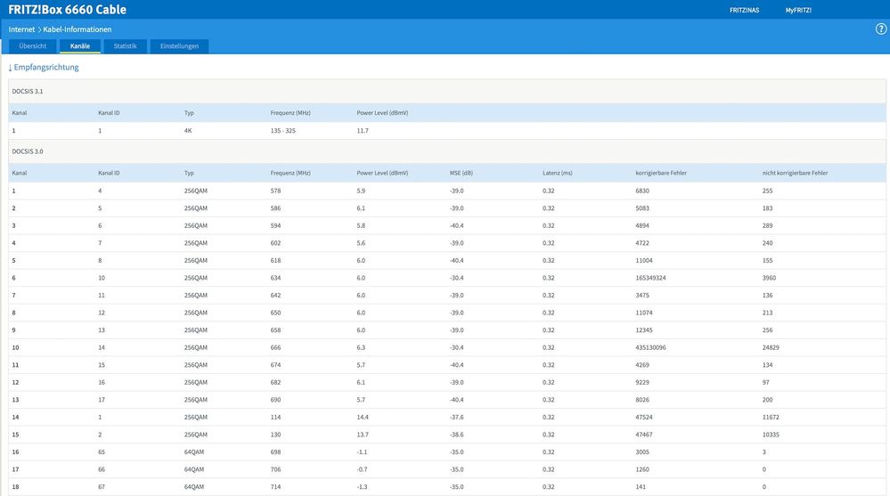Click the frequency value 634
This screenshot has height=496, width=890.
pos(276,278)
